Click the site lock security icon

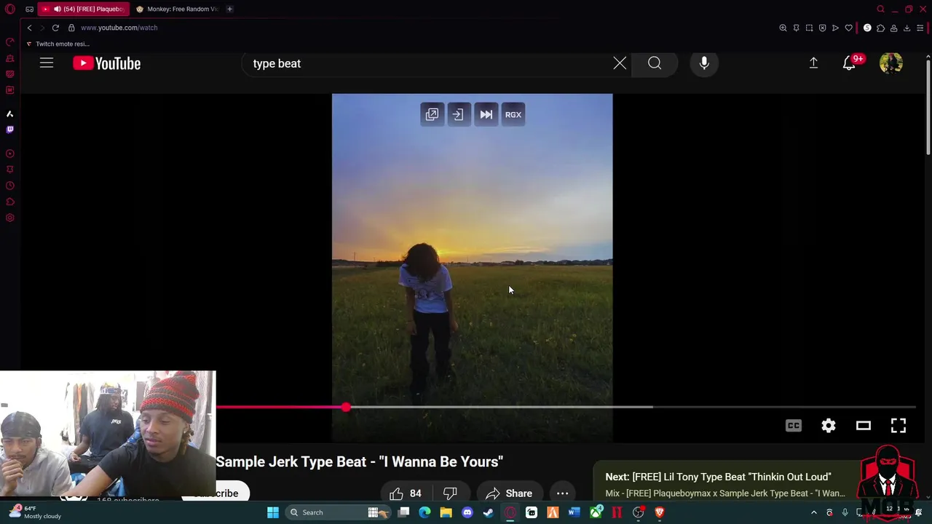click(x=71, y=28)
